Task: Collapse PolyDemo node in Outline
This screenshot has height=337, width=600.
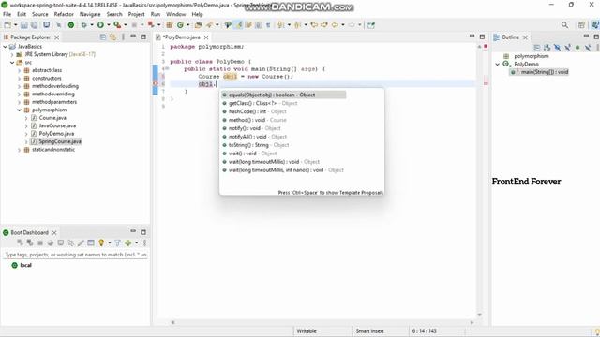Action: (x=498, y=65)
